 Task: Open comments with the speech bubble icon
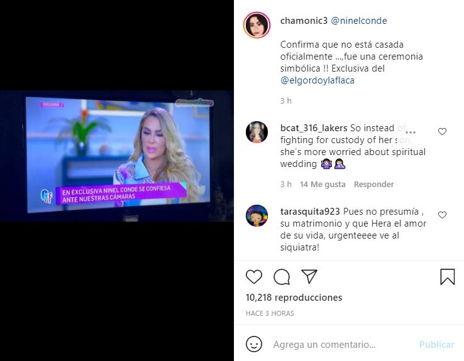282,277
